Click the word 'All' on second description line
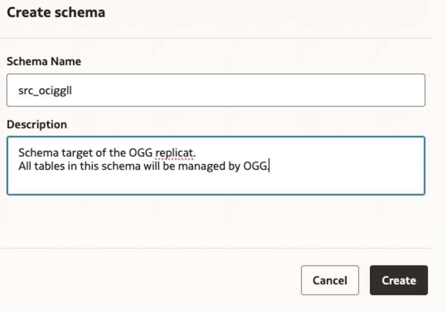Viewport: 446px width, 312px height. tap(25, 166)
